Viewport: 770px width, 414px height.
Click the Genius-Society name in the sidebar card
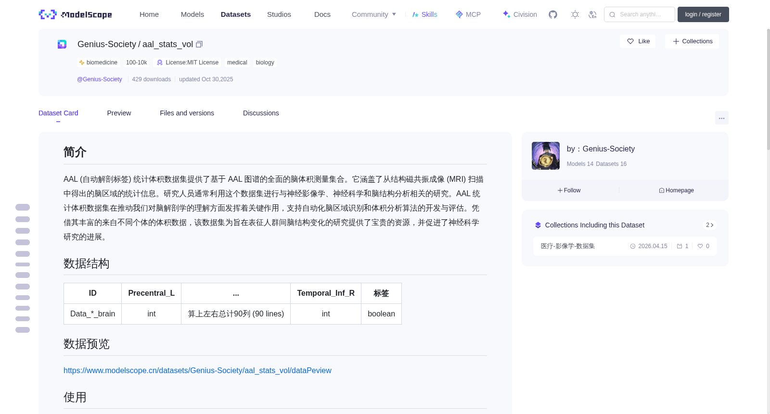608,149
